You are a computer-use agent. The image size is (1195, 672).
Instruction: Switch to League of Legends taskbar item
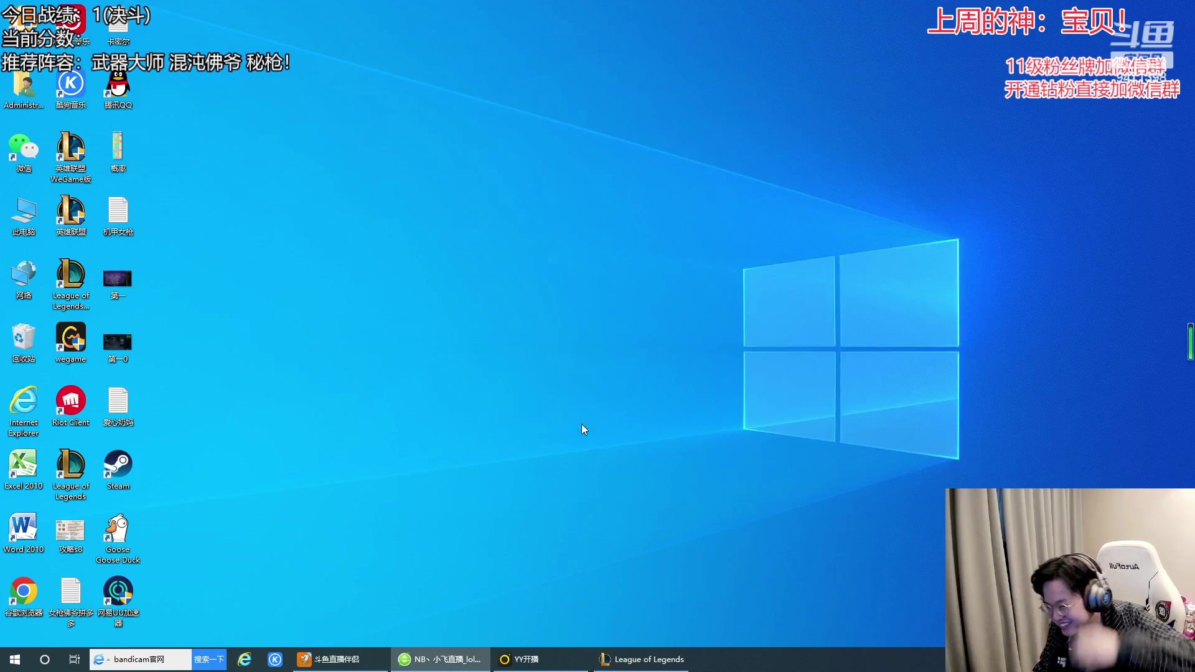641,660
